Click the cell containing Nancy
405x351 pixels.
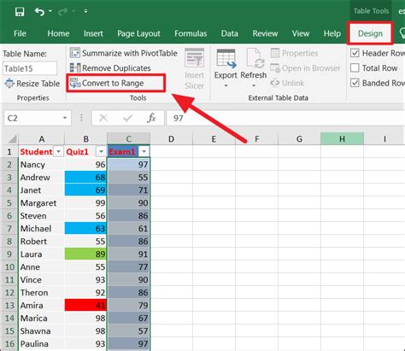tap(42, 165)
